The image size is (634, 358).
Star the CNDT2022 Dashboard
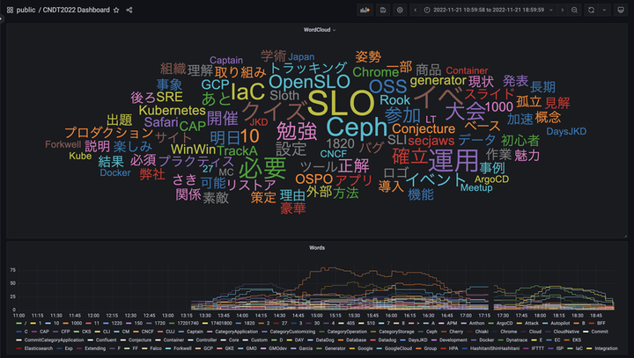pyautogui.click(x=116, y=10)
